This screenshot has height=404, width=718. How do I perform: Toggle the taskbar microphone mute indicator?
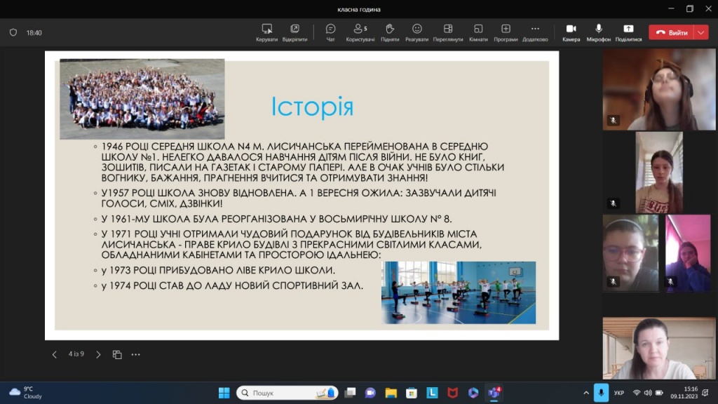(x=600, y=393)
